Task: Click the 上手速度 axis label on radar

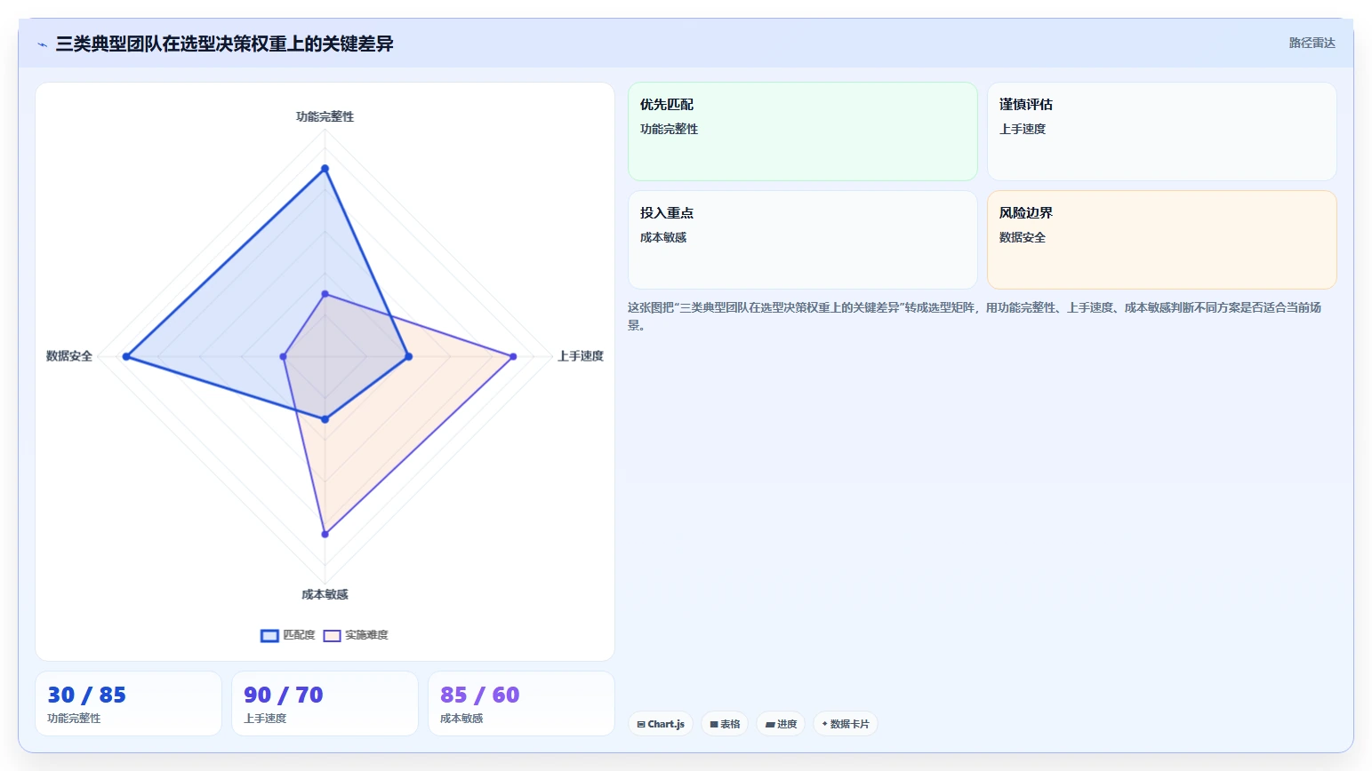Action: [580, 356]
